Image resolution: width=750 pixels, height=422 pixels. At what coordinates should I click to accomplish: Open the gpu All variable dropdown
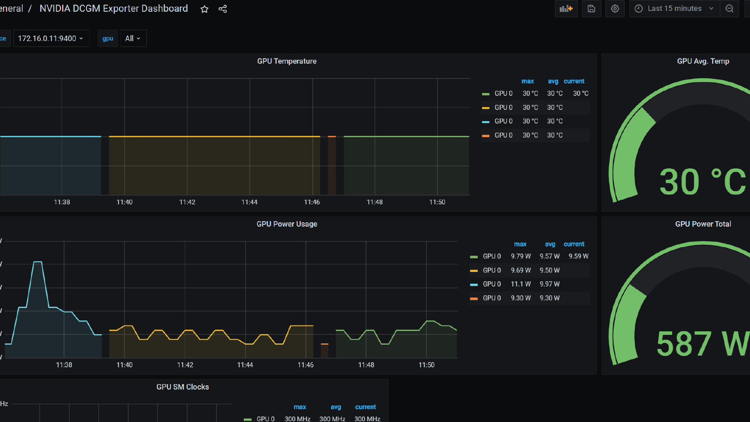(x=133, y=38)
